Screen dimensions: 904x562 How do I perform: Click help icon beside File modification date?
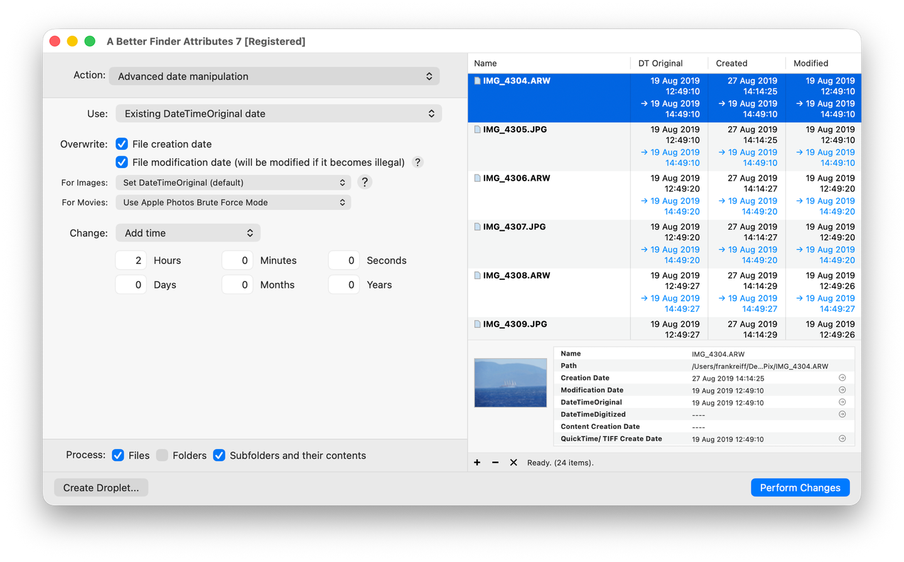pyautogui.click(x=417, y=162)
